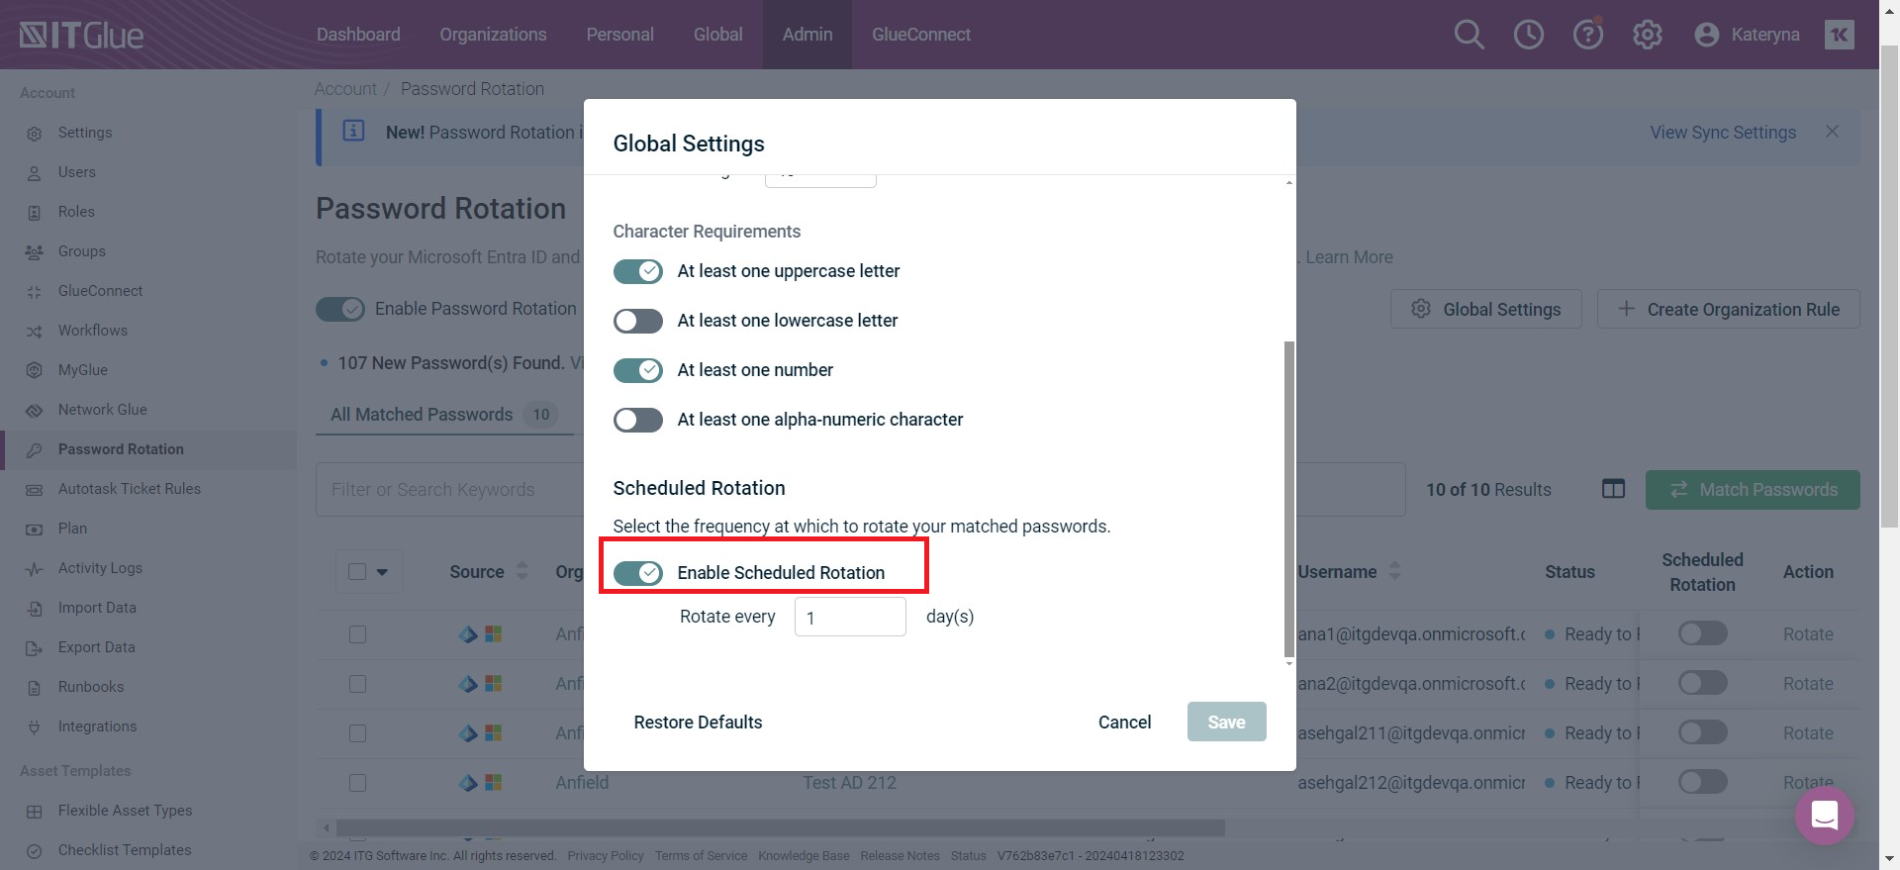Check the select-all checkbox in table header
This screenshot has width=1900, height=870.
357,571
